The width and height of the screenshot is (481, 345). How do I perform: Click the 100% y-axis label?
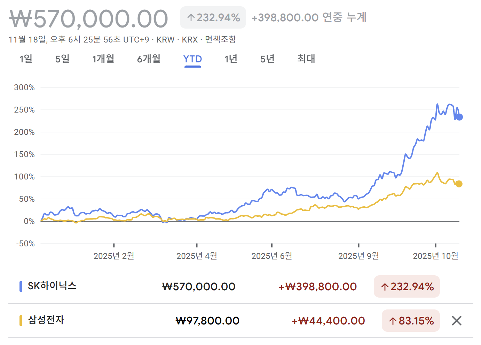[24, 177]
